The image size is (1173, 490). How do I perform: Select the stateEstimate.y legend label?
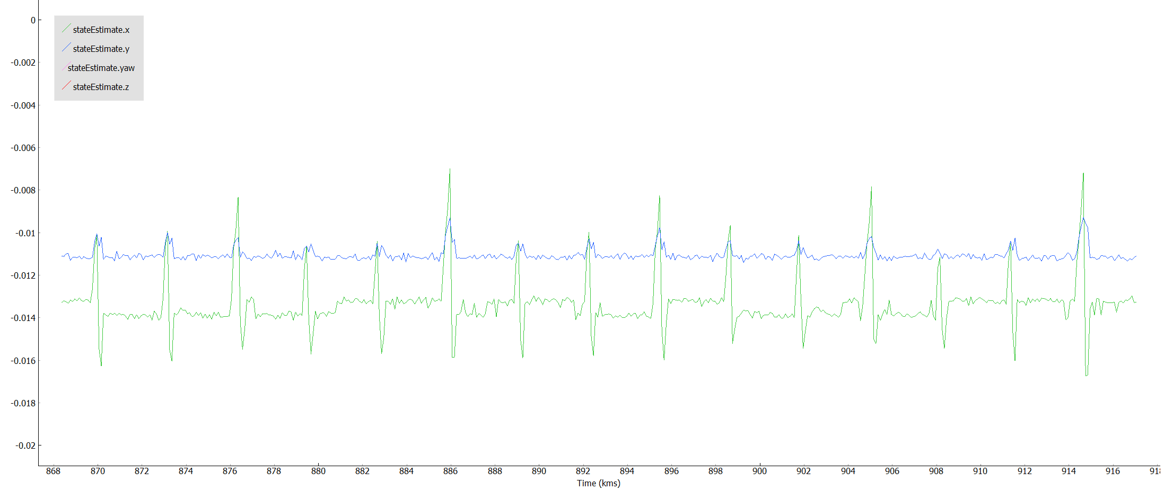(101, 49)
